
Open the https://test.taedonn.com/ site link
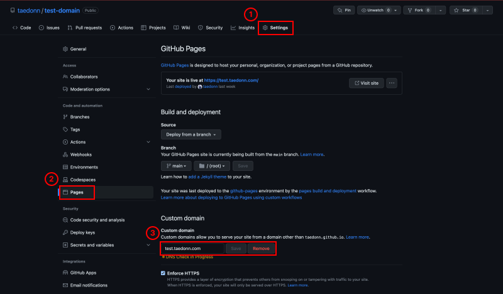(x=231, y=80)
